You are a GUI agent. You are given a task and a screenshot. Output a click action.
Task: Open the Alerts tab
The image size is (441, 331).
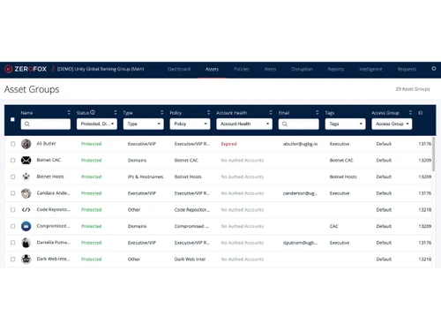(270, 69)
